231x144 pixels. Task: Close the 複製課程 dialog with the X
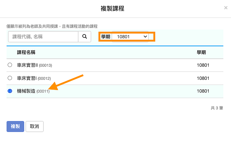tap(226, 8)
